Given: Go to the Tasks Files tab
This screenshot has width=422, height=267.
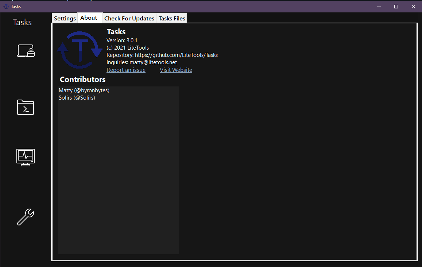Looking at the screenshot, I should tap(172, 18).
